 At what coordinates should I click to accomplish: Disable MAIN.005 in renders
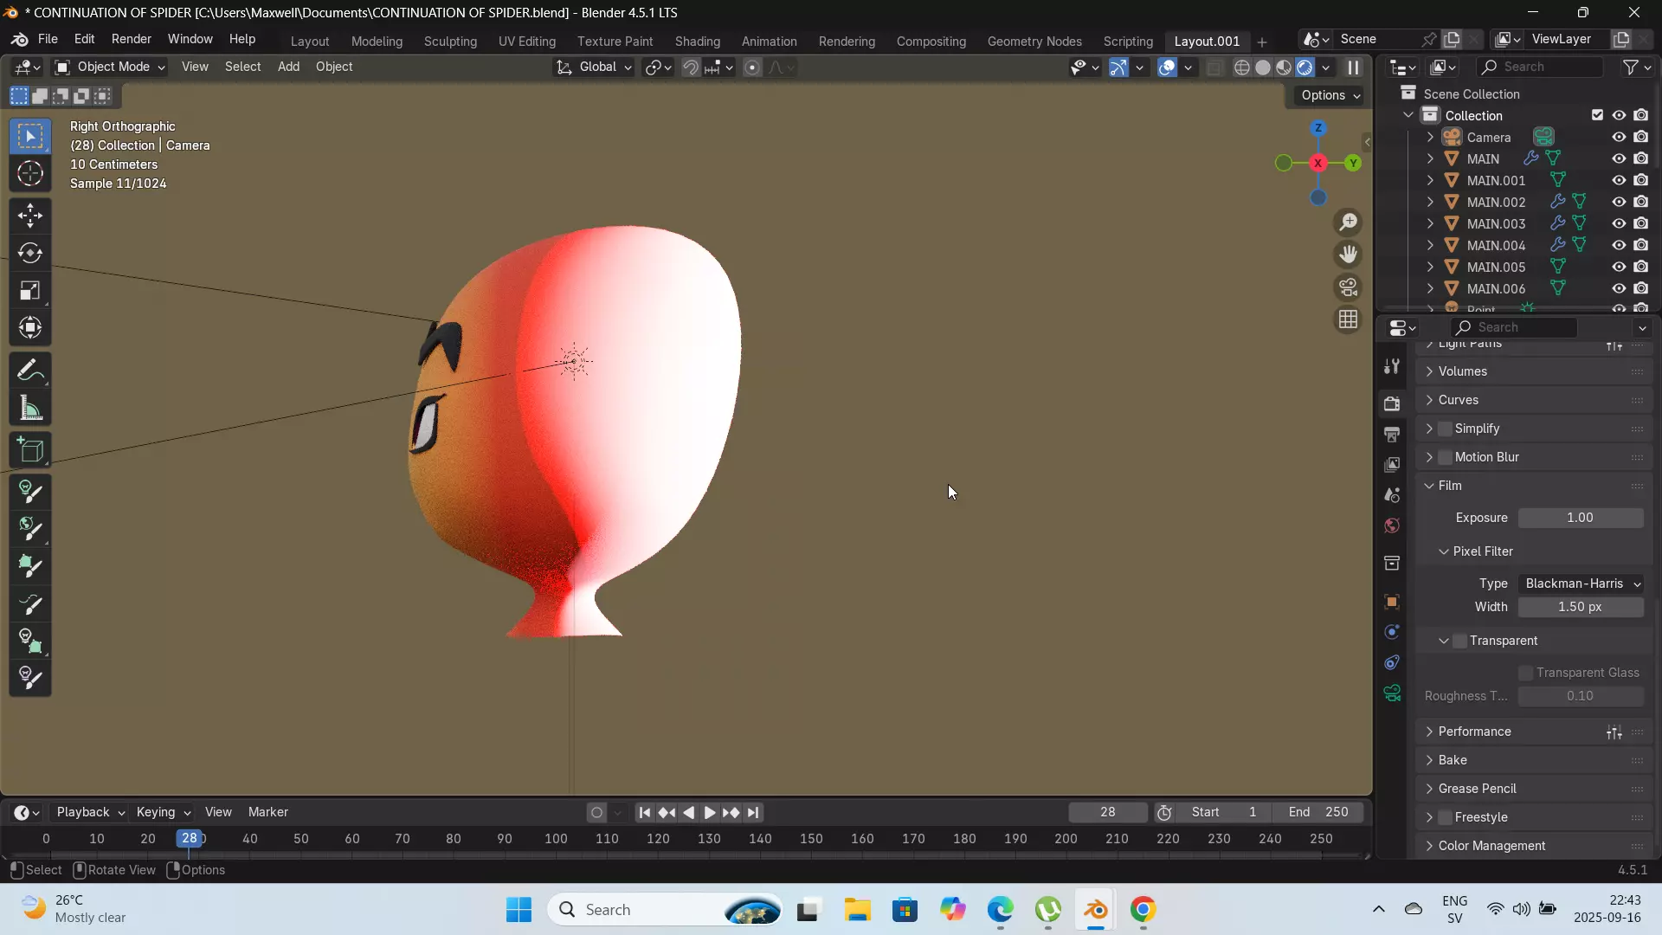click(1640, 267)
